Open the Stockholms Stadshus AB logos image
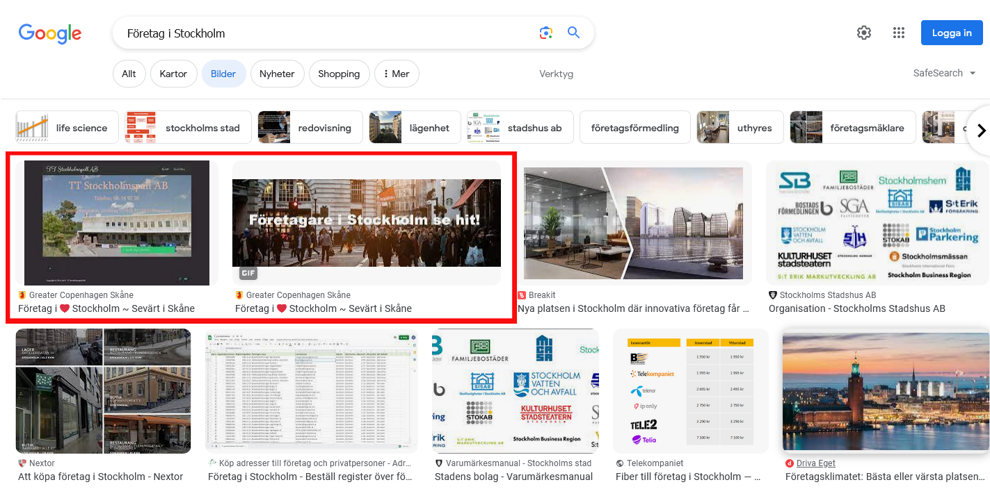Image resolution: width=990 pixels, height=496 pixels. coord(877,223)
